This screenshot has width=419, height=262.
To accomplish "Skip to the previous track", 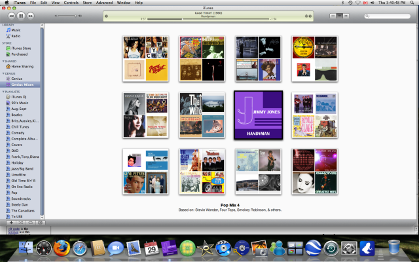I will pyautogui.click(x=11, y=16).
